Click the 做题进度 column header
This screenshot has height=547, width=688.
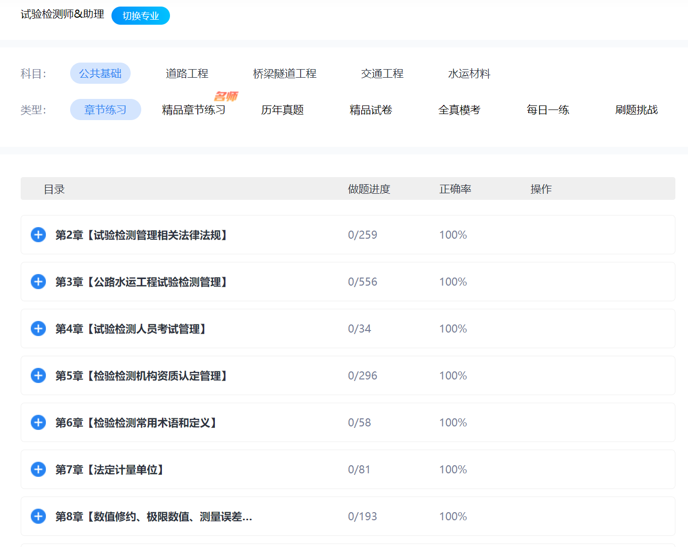369,189
